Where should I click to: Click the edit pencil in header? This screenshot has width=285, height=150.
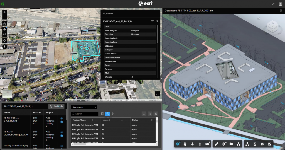(273, 4)
